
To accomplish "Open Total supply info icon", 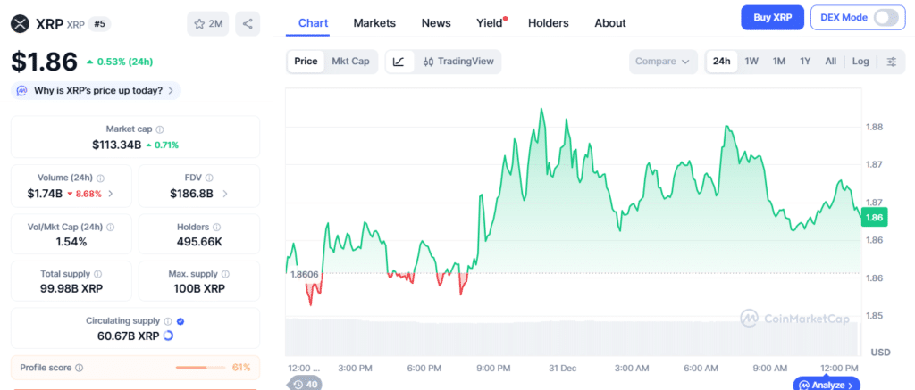I will [98, 273].
